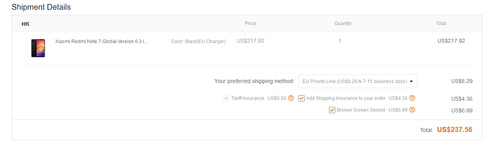Uncheck Add Shipping Insurance to your order
489x150 pixels.
coord(302,98)
